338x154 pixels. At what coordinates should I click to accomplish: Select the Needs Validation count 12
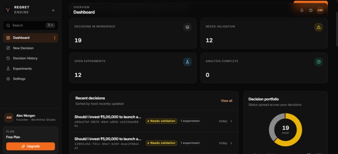pyautogui.click(x=209, y=41)
